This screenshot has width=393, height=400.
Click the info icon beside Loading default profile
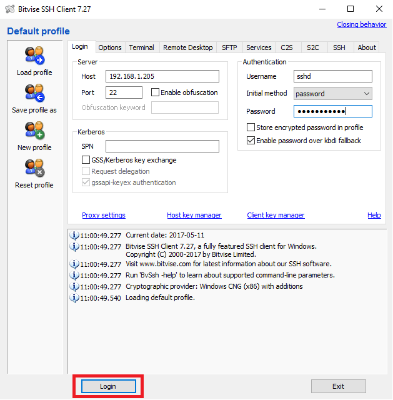point(74,297)
